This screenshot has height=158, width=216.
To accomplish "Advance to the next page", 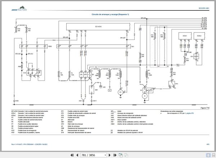I will click(x=110, y=155).
